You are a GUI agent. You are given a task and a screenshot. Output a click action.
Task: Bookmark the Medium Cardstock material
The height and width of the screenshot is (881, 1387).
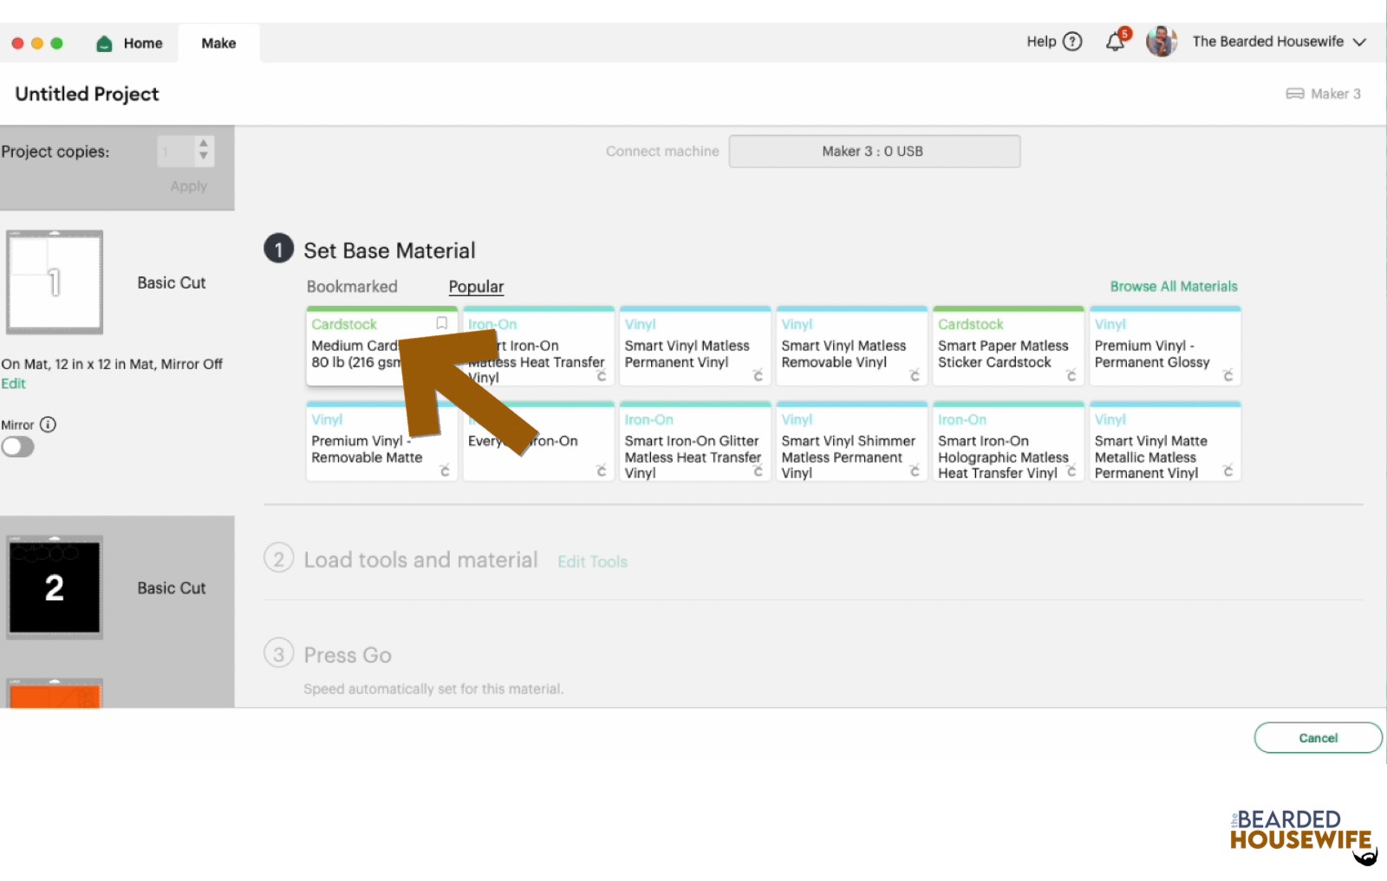pos(441,323)
